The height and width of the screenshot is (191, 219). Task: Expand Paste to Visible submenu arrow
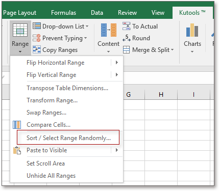click(x=117, y=150)
